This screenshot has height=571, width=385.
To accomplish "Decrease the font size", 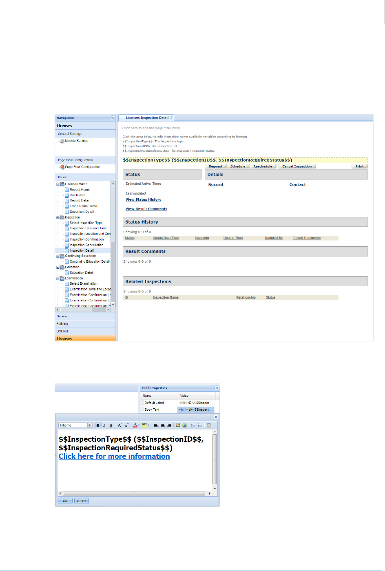I will (126, 425).
